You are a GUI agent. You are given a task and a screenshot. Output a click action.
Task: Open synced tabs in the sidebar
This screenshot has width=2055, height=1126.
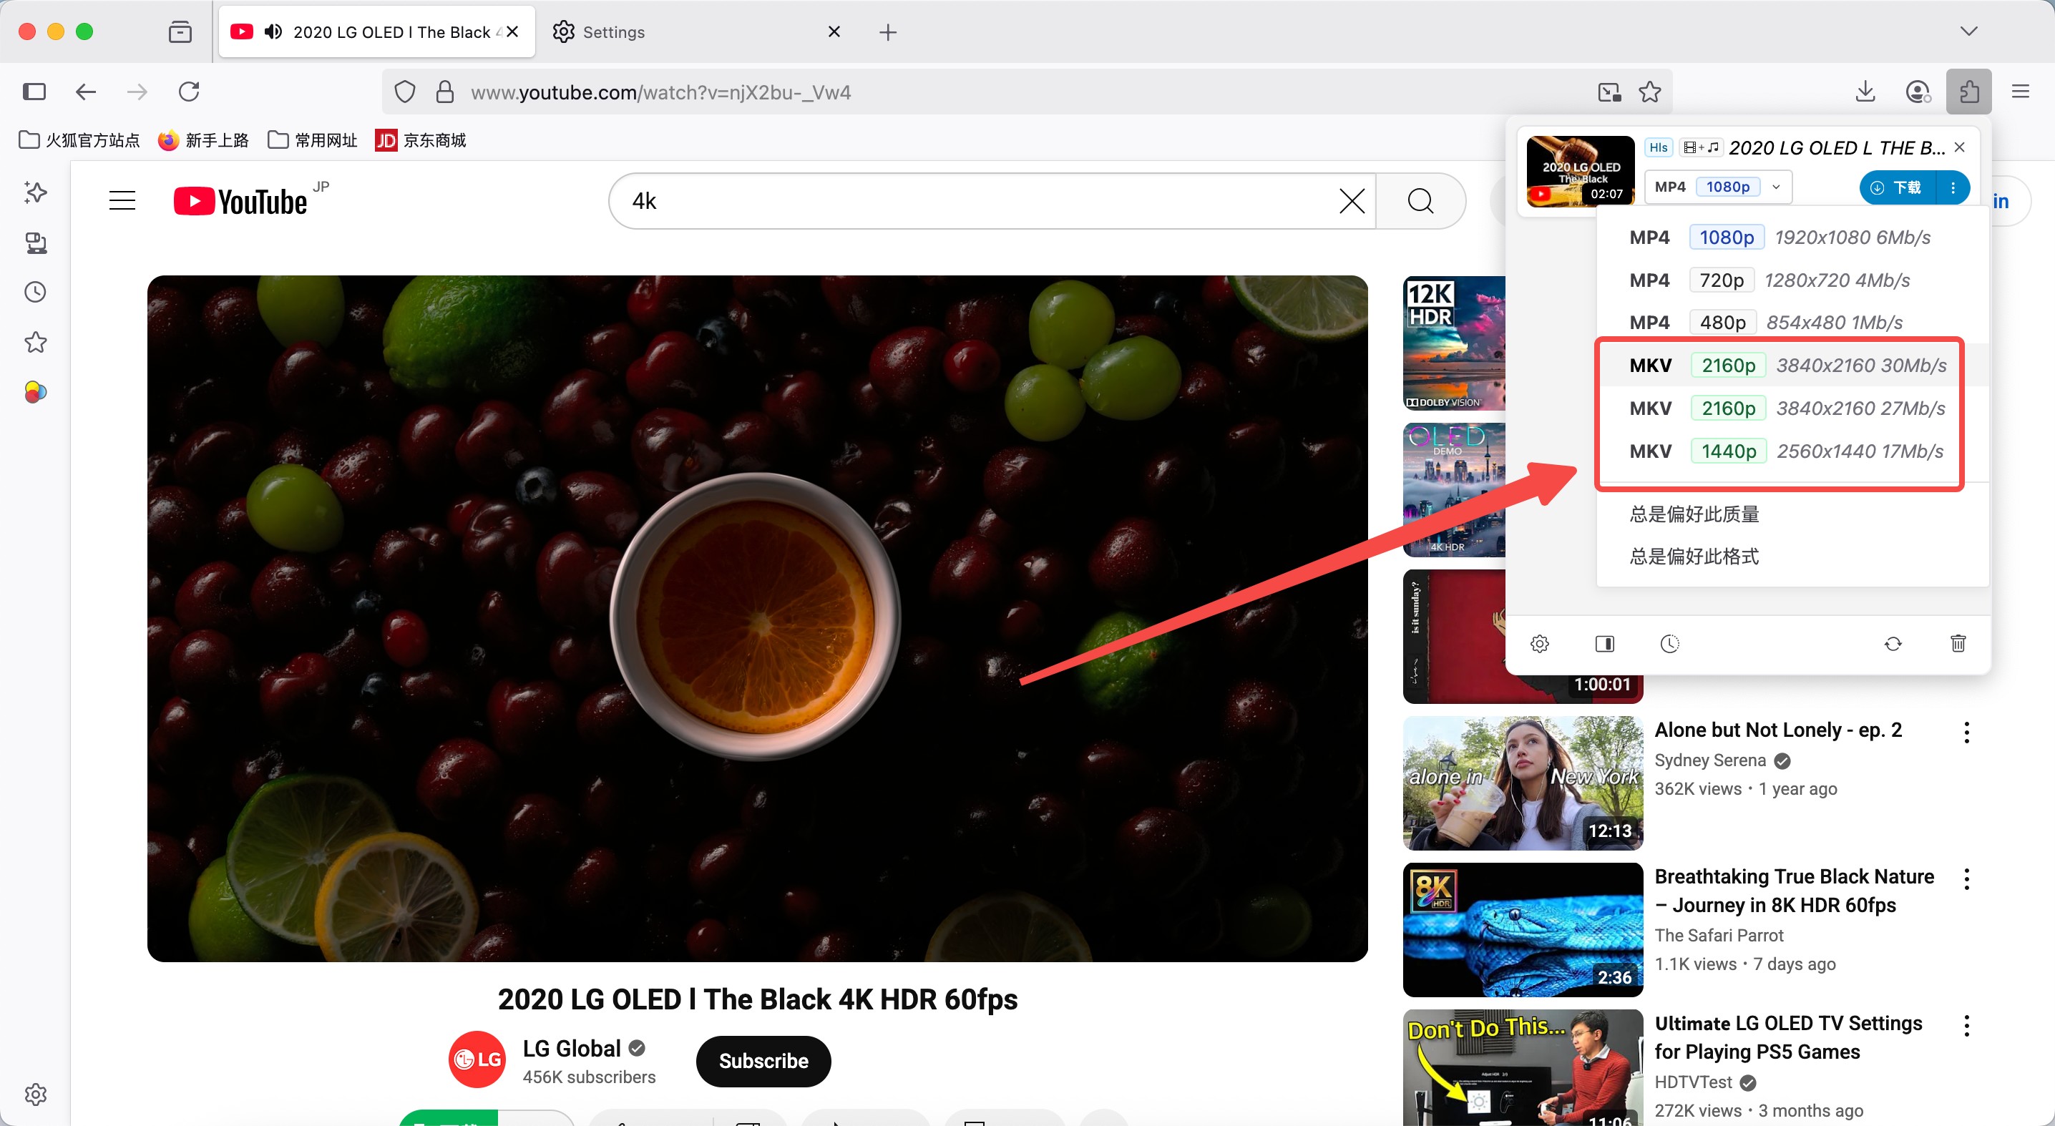36,243
